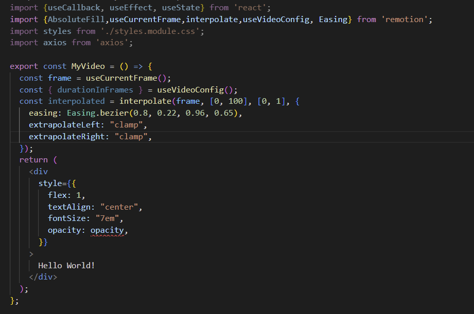Click the 'Easing' name in the remotion import
Image resolution: width=474 pixels, height=314 pixels.
[333, 20]
